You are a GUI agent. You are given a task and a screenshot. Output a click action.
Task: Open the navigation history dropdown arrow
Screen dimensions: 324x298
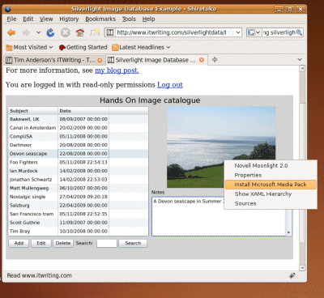pyautogui.click(x=38, y=32)
